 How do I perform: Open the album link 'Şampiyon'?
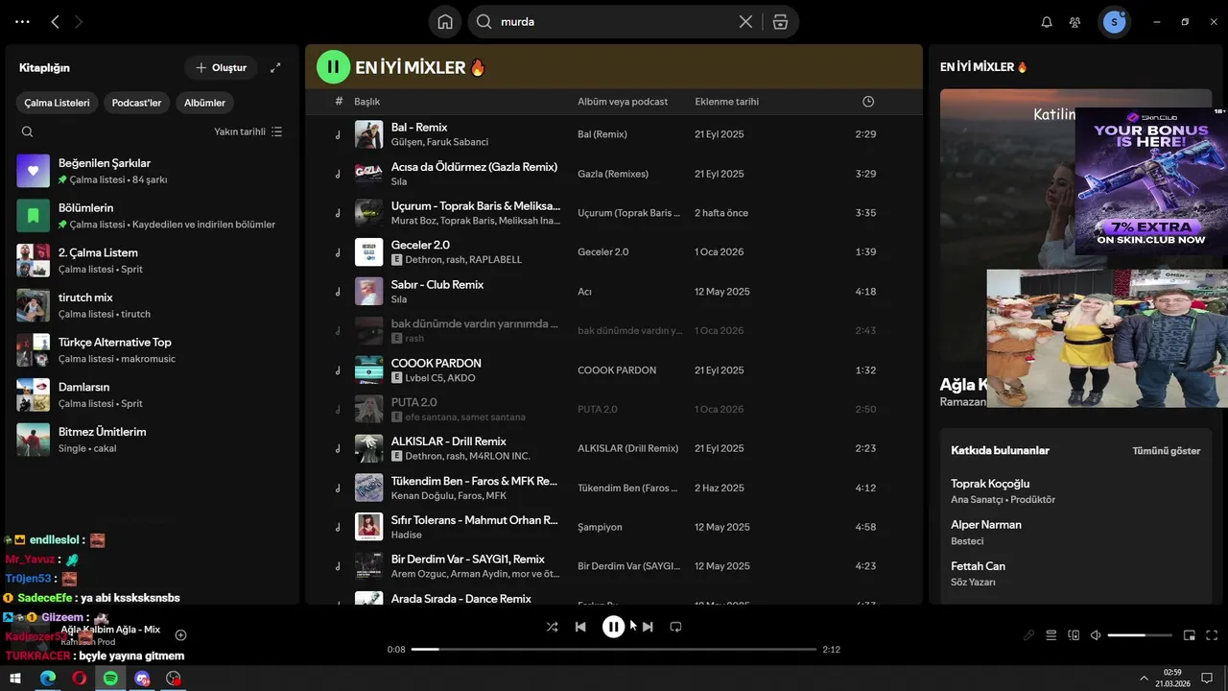tap(600, 527)
